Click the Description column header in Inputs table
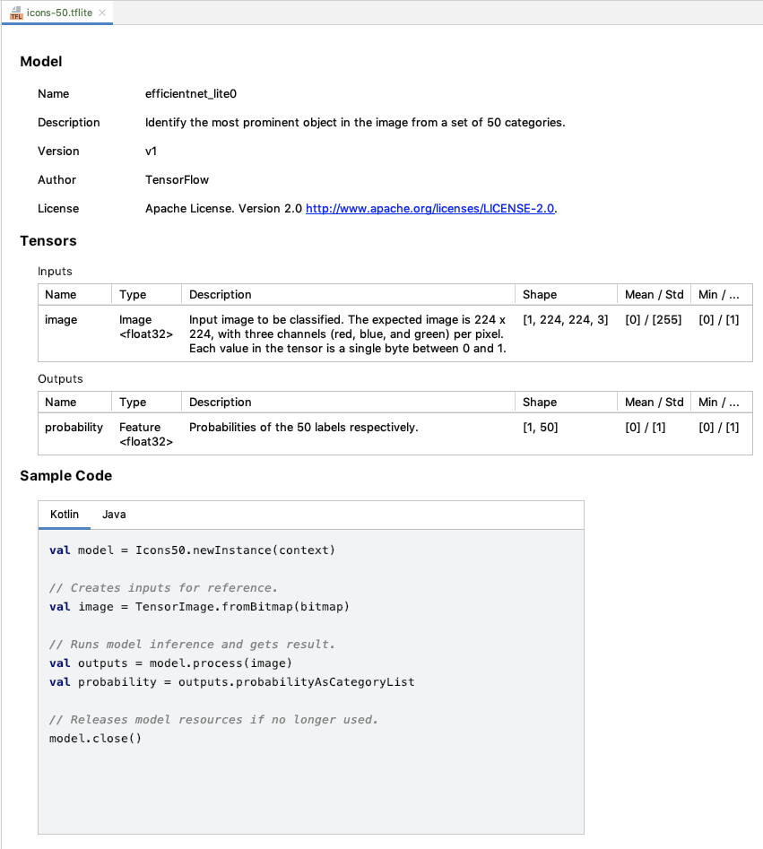The image size is (763, 849). 223,294
